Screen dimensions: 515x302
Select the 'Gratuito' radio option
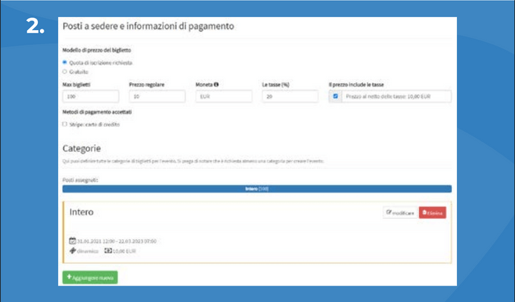tap(64, 71)
